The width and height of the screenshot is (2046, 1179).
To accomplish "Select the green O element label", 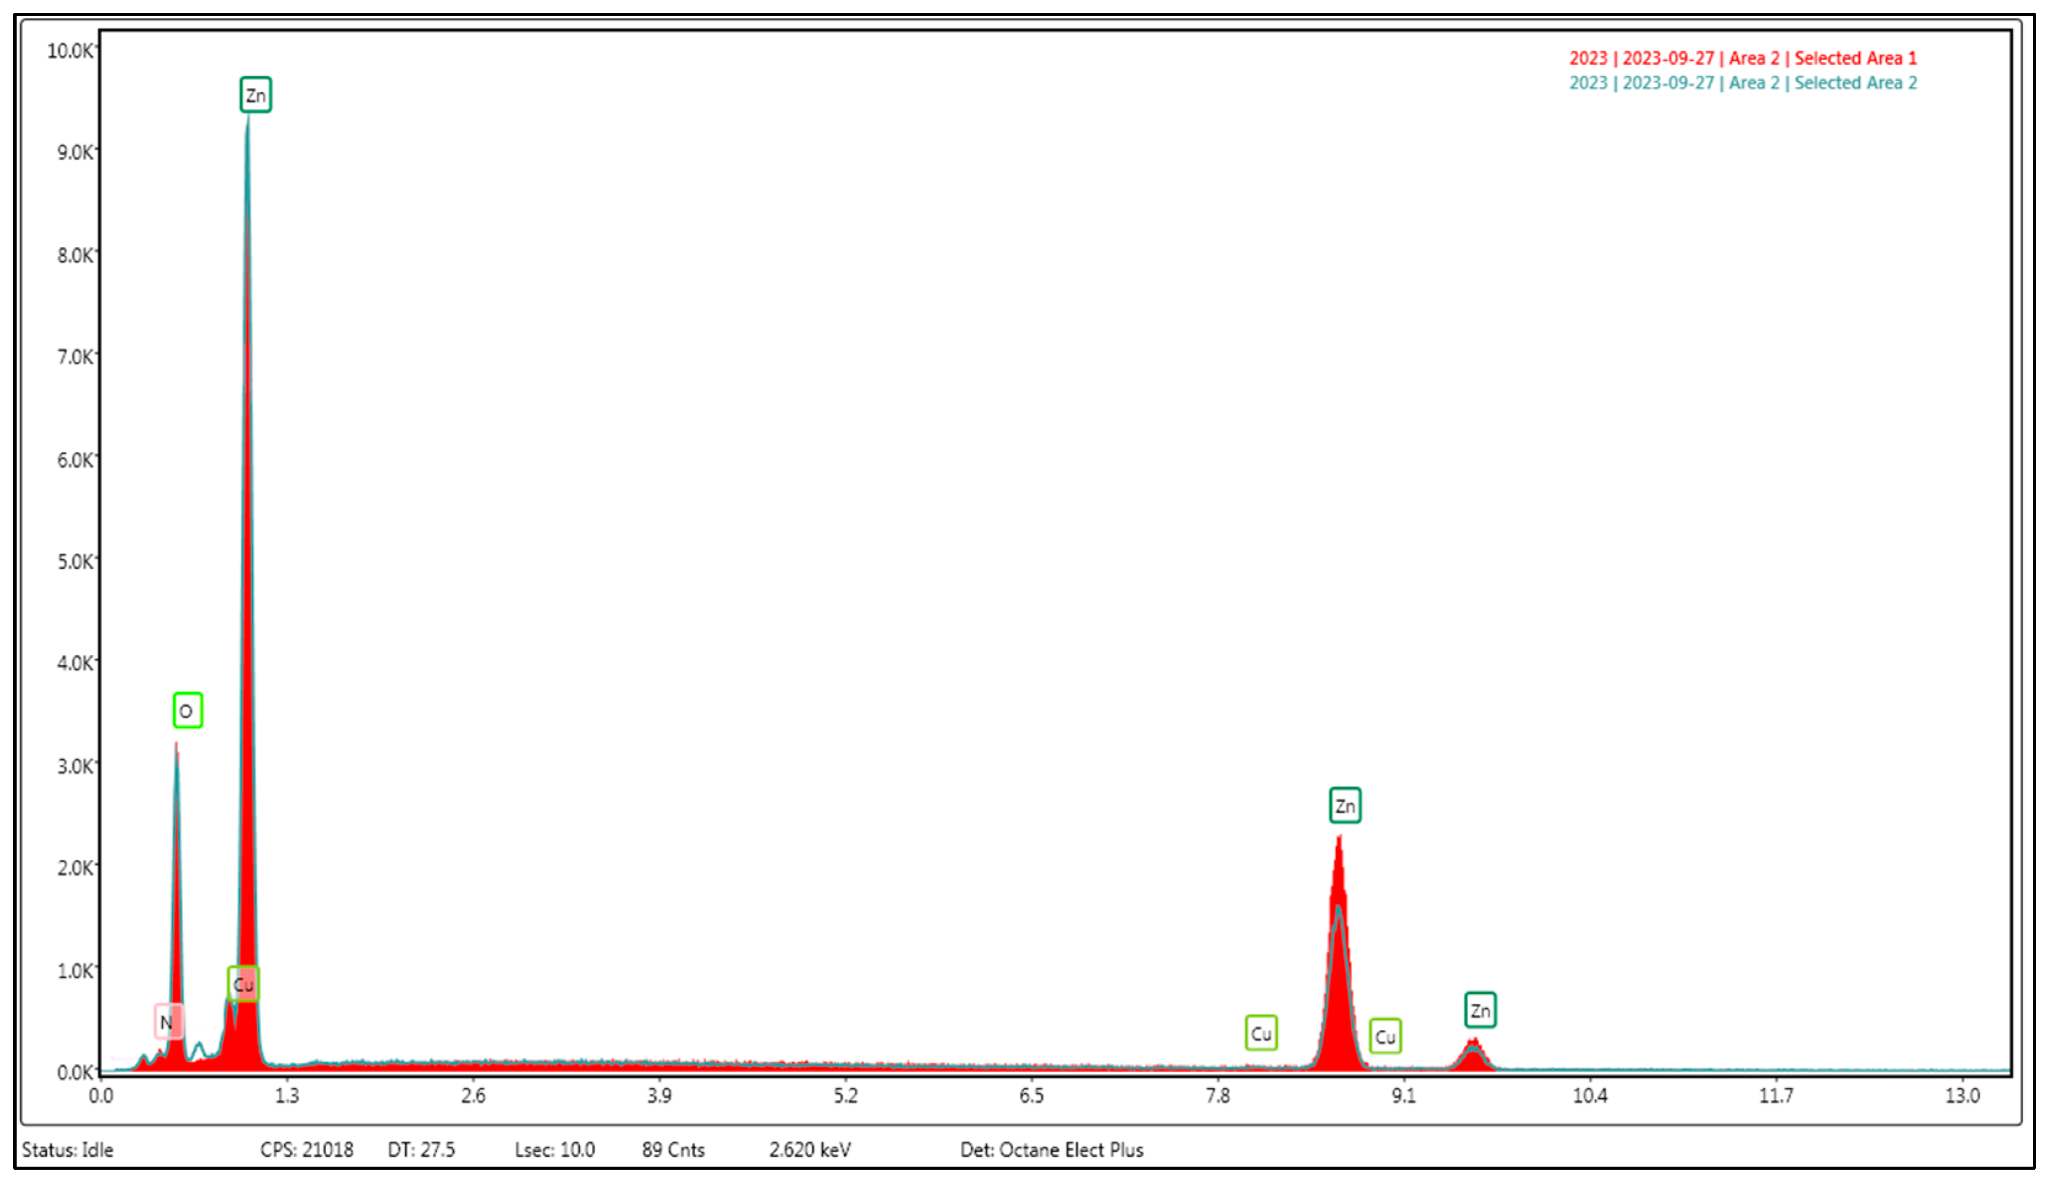I will tap(187, 711).
